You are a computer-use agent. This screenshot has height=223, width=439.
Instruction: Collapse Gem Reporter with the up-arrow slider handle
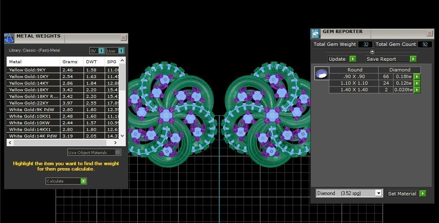point(372,52)
